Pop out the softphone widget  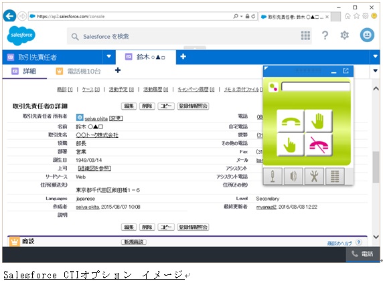(x=346, y=71)
